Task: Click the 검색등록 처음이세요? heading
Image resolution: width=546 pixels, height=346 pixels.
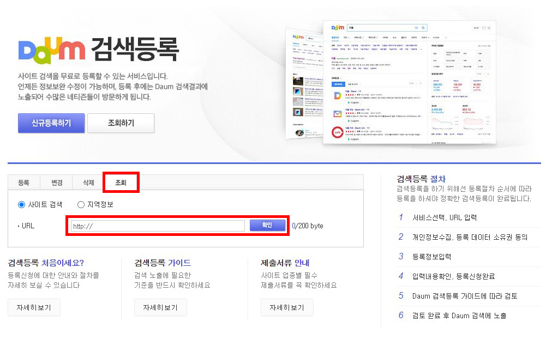Action: click(46, 263)
